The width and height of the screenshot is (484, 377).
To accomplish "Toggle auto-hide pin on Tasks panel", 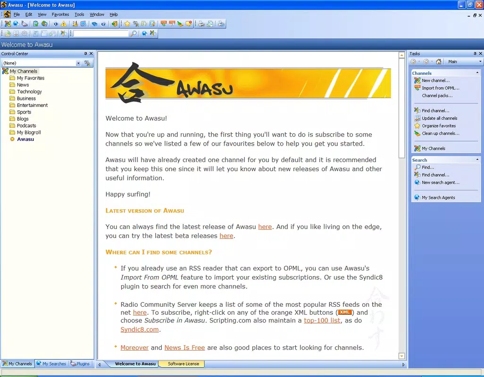I will tap(475, 53).
